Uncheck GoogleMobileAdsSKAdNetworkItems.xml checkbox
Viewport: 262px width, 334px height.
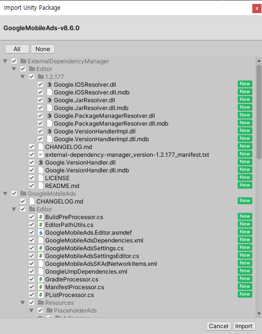32,264
